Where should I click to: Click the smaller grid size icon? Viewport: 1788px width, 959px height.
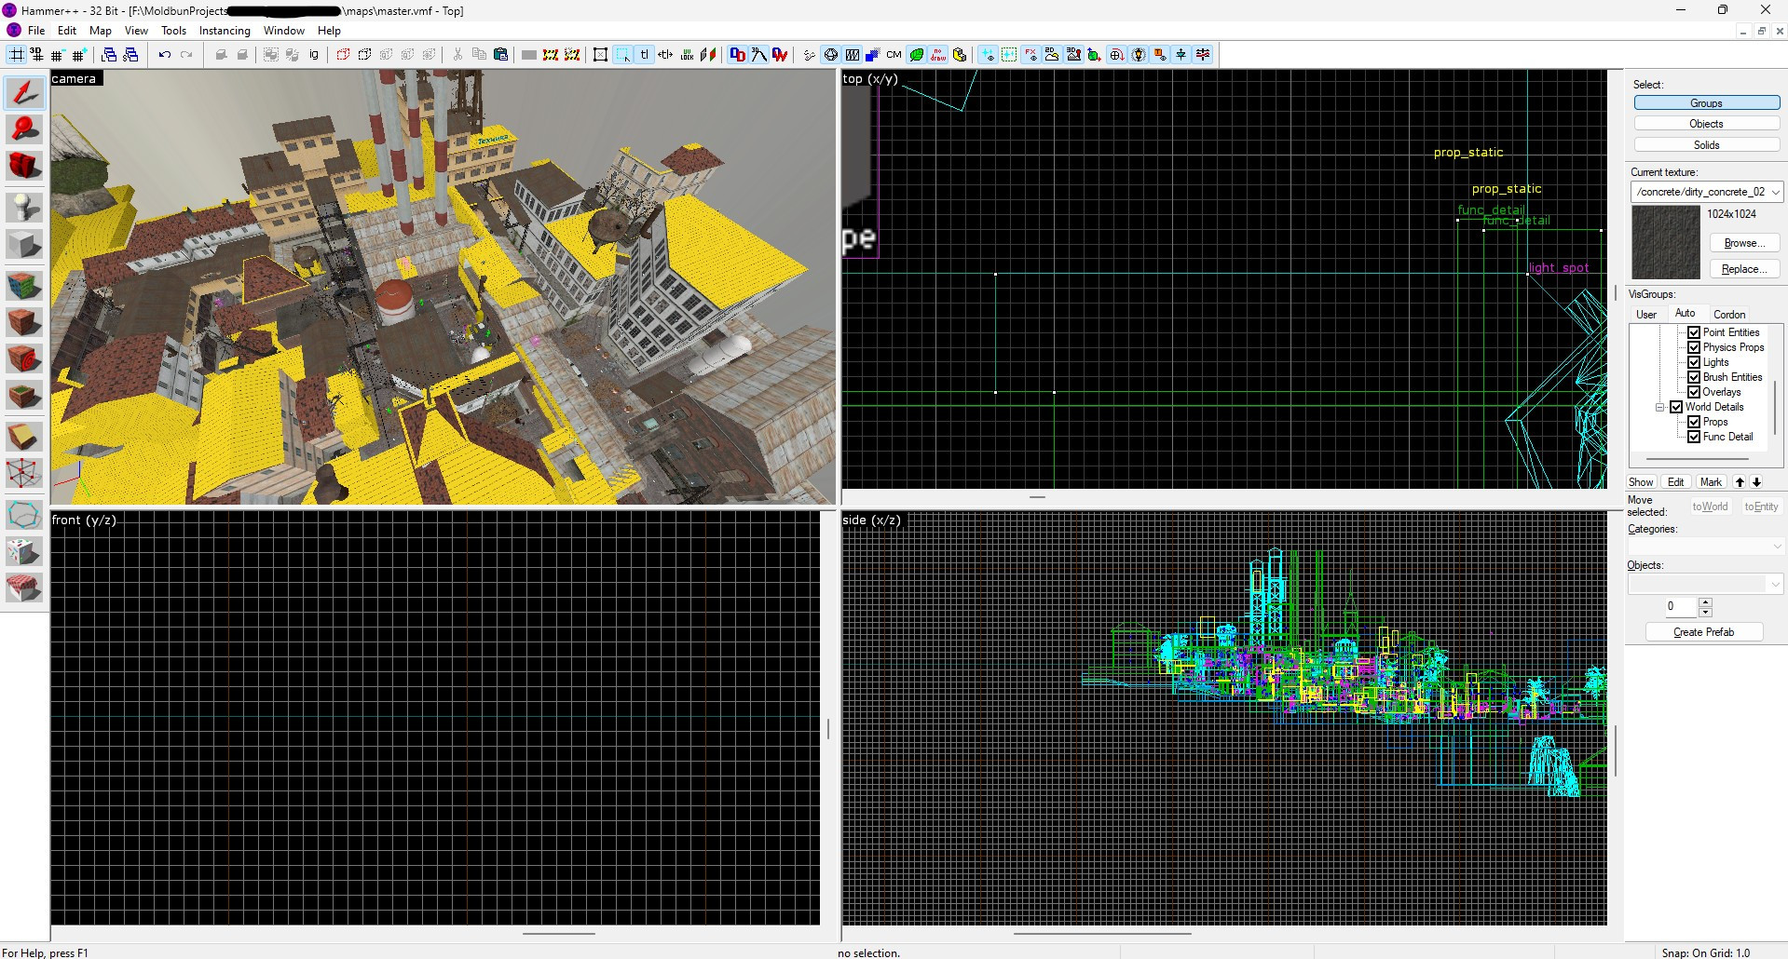coord(57,55)
